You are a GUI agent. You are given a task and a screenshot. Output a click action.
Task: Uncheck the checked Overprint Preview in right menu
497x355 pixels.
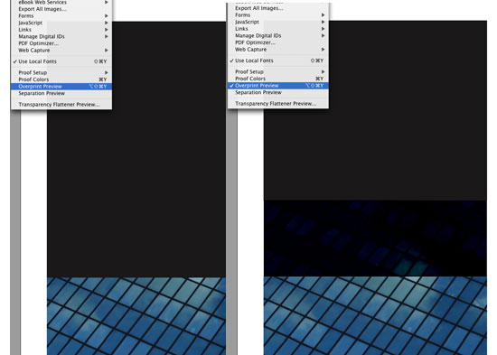(278, 86)
